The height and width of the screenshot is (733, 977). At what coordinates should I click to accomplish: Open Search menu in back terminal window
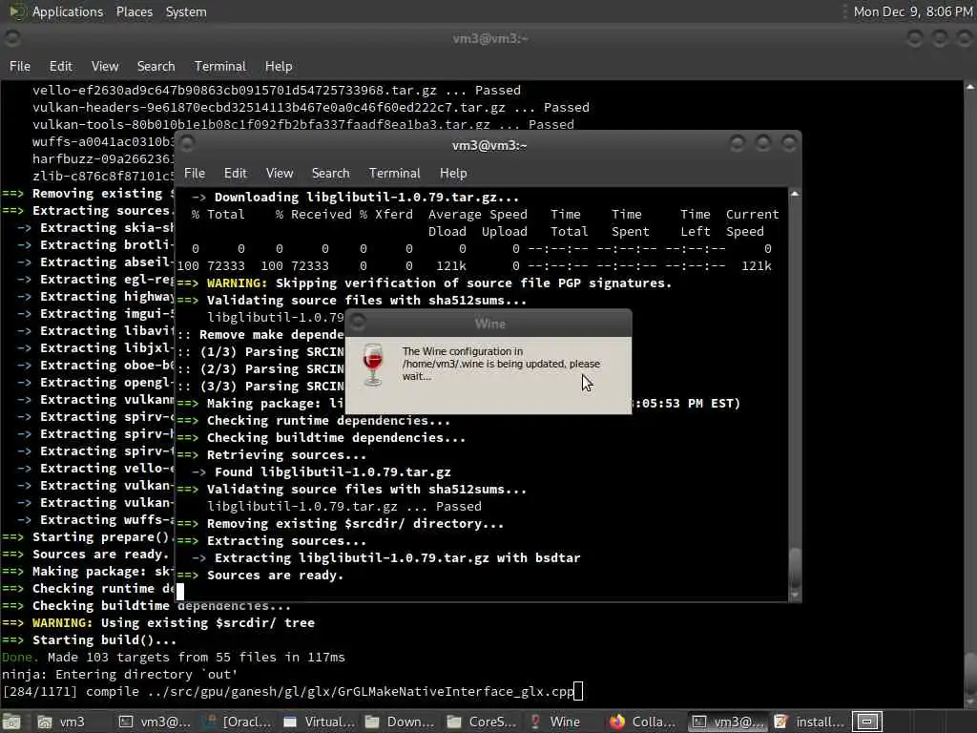pos(156,66)
